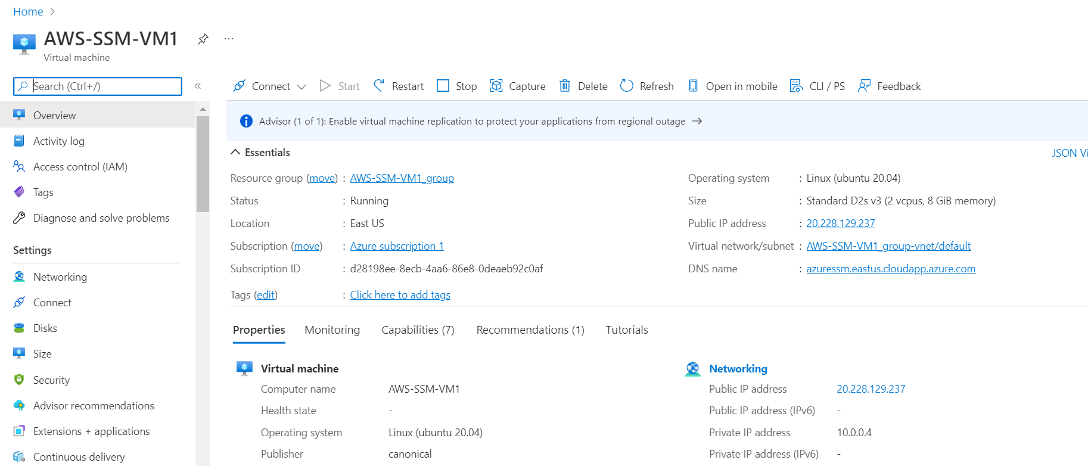Select the Properties tab

click(x=259, y=330)
